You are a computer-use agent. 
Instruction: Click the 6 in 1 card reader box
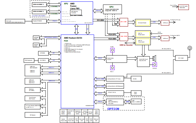15,21
